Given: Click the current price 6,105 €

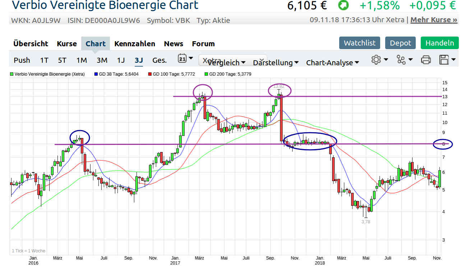Looking at the screenshot, I should (x=307, y=5).
